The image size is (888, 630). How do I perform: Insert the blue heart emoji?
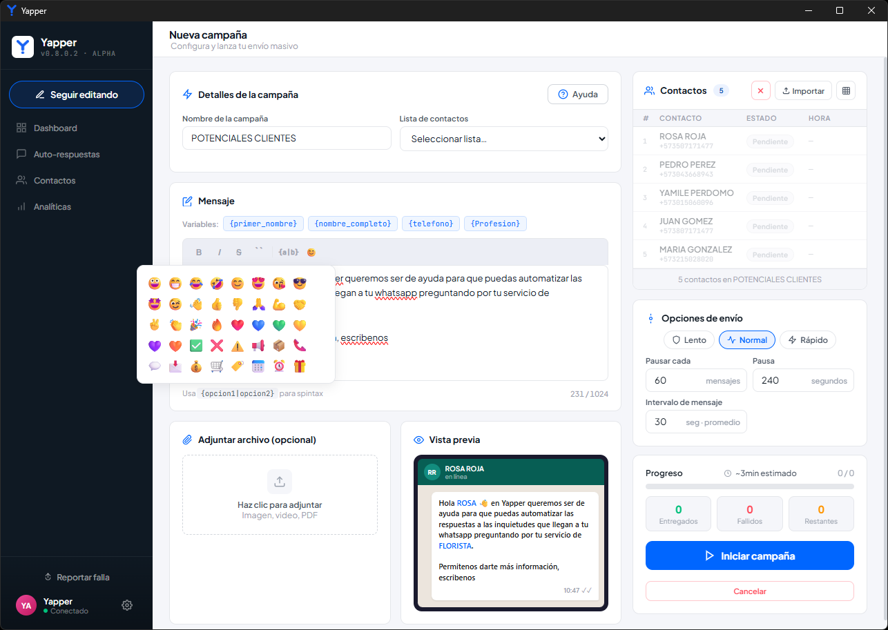click(x=258, y=325)
